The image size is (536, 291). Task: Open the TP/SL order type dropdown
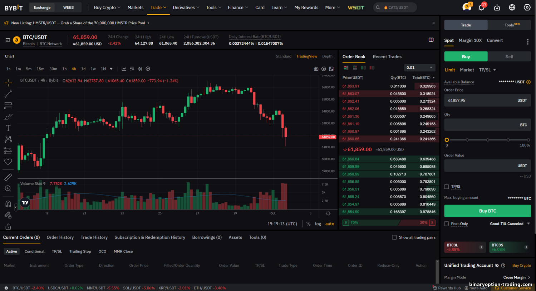487,70
